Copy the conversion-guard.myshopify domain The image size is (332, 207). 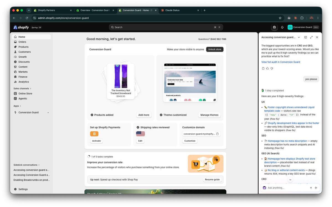217,134
